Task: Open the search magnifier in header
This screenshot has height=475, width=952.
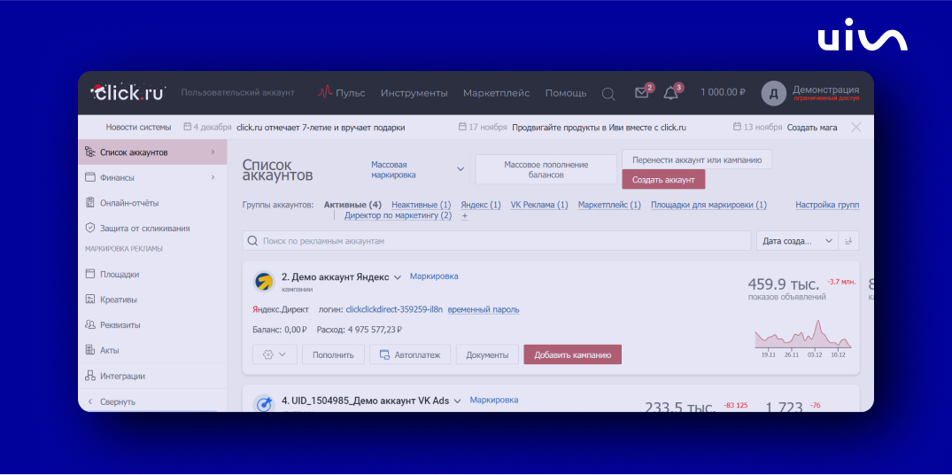Action: click(x=608, y=94)
